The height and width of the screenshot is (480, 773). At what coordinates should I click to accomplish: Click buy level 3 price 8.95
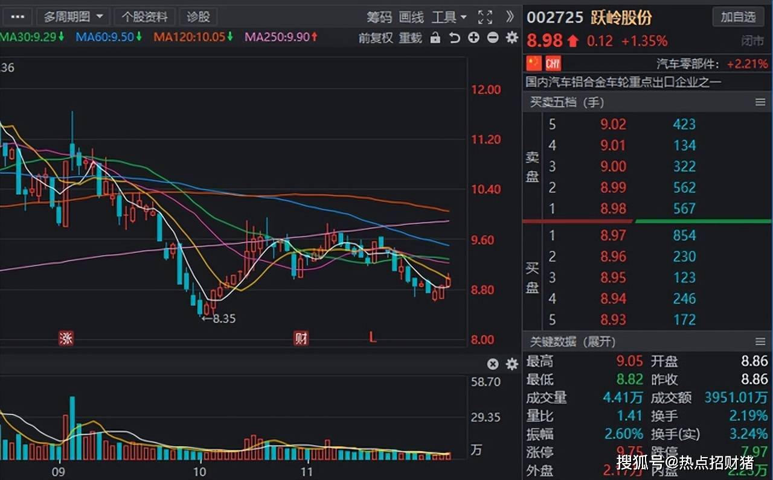613,277
